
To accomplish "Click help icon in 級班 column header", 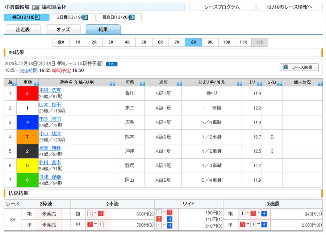I will (179, 84).
